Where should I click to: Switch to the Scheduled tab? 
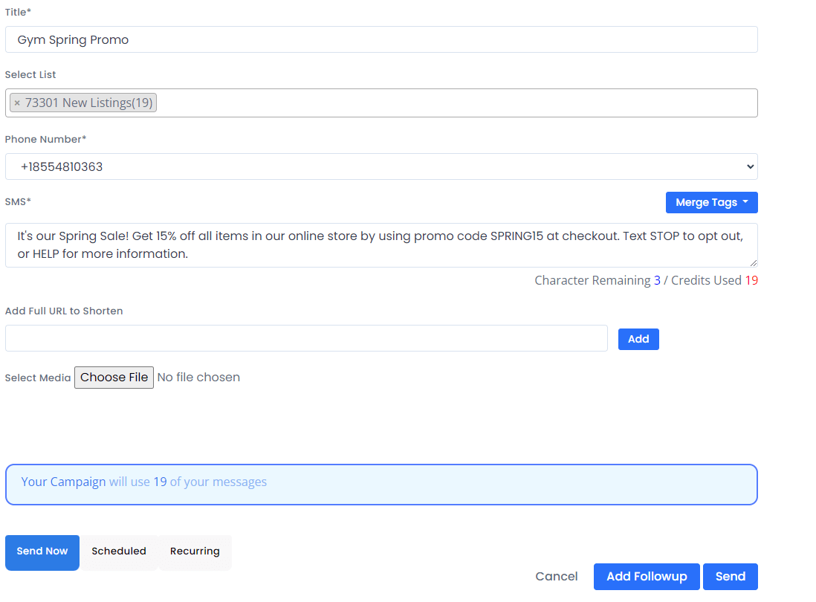point(119,552)
